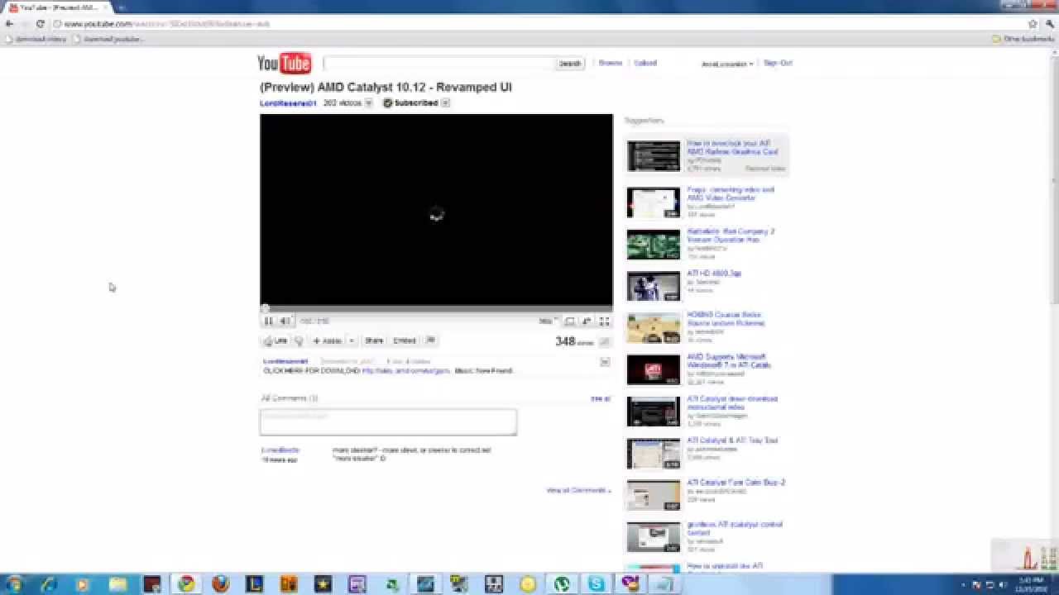Reload the page in the browser
The height and width of the screenshot is (595, 1059).
40,24
